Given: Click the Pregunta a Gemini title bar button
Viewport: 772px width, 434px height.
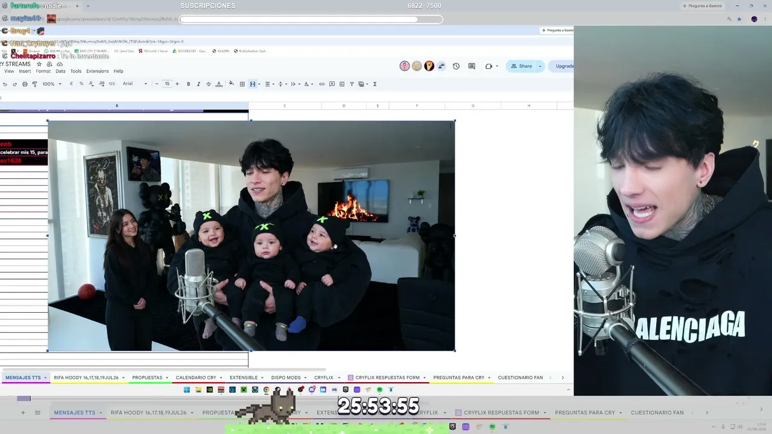Looking at the screenshot, I should coord(701,6).
